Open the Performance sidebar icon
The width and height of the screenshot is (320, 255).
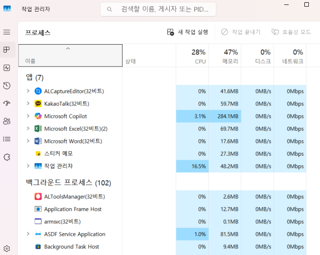7,68
